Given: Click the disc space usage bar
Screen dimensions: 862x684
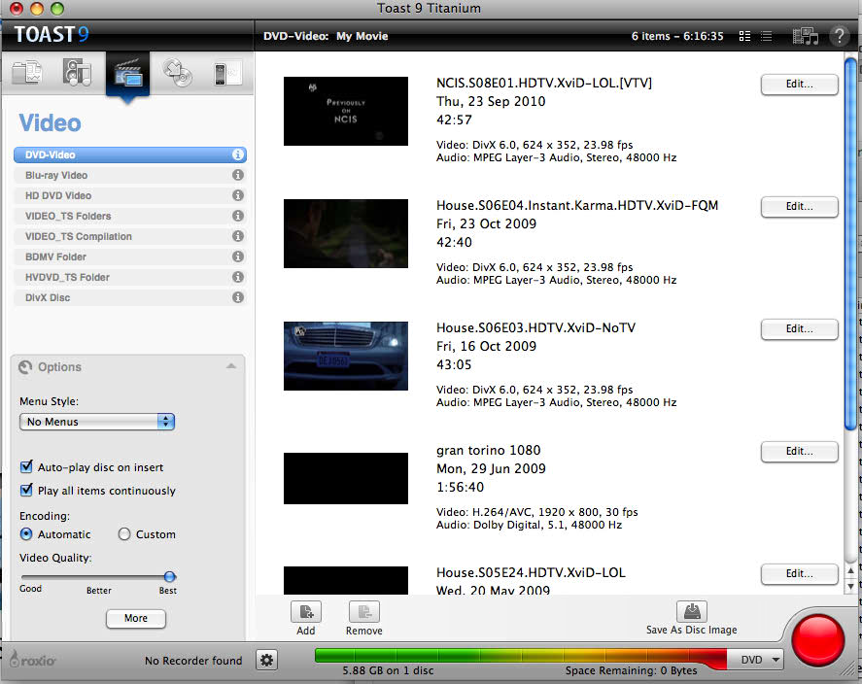Looking at the screenshot, I should tap(521, 656).
